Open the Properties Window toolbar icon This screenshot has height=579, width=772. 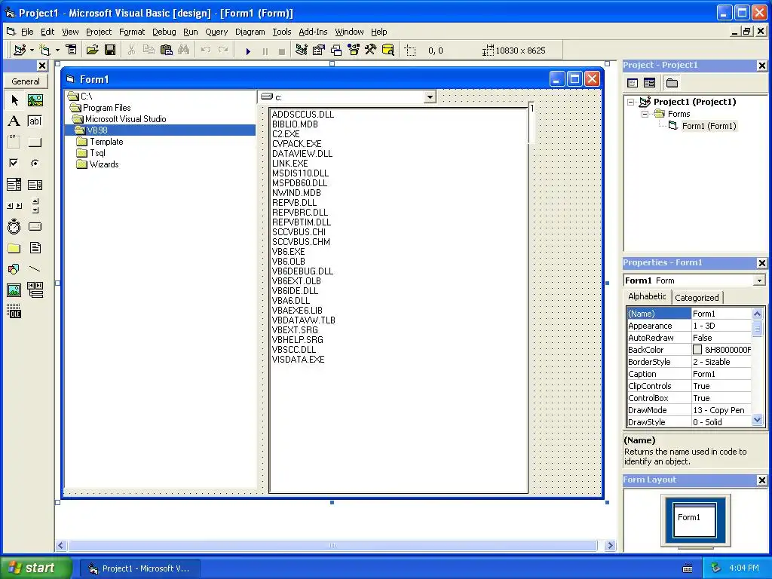click(319, 50)
